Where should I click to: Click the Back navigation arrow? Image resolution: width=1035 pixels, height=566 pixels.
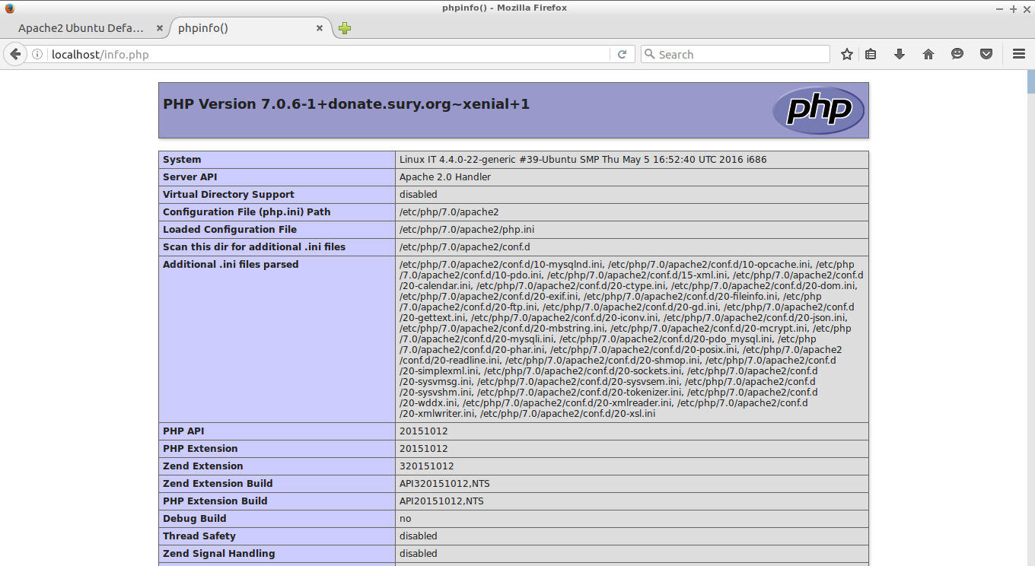point(15,54)
